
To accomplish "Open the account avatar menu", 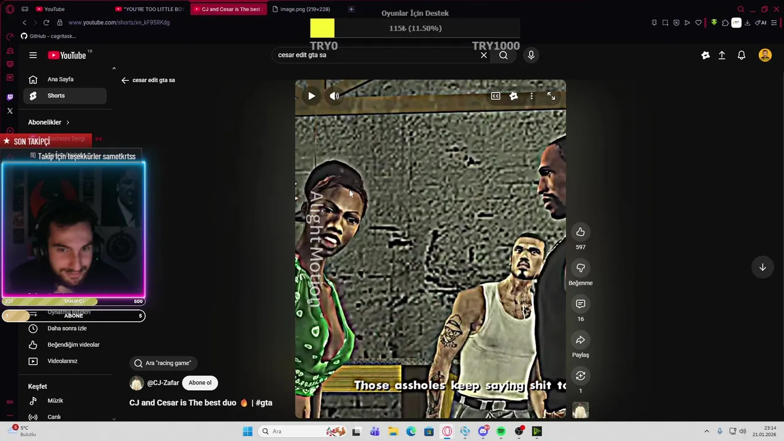I will pos(765,55).
